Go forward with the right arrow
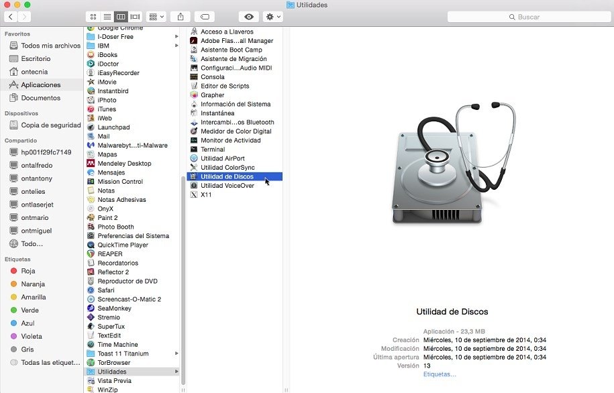Image resolution: width=614 pixels, height=393 pixels. click(x=24, y=17)
